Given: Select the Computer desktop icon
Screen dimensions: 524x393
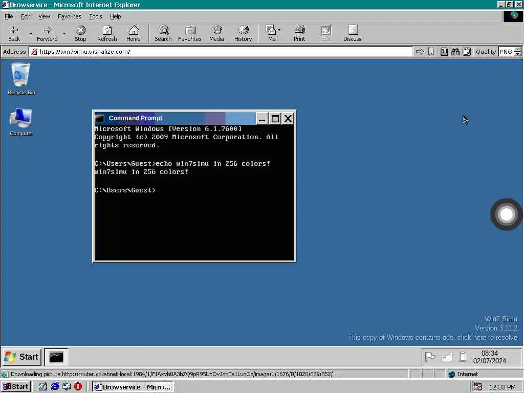Looking at the screenshot, I should [x=21, y=122].
